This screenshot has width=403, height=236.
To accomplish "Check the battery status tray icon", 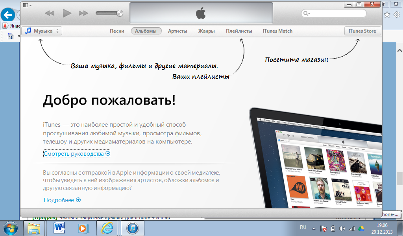I will coord(333,228).
